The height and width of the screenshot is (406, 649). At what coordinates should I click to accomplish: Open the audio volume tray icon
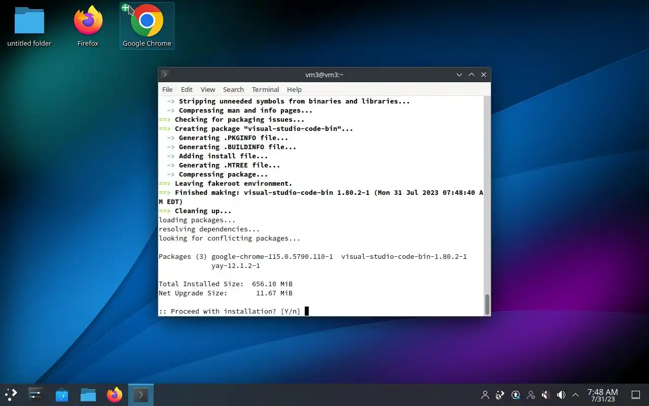click(561, 395)
